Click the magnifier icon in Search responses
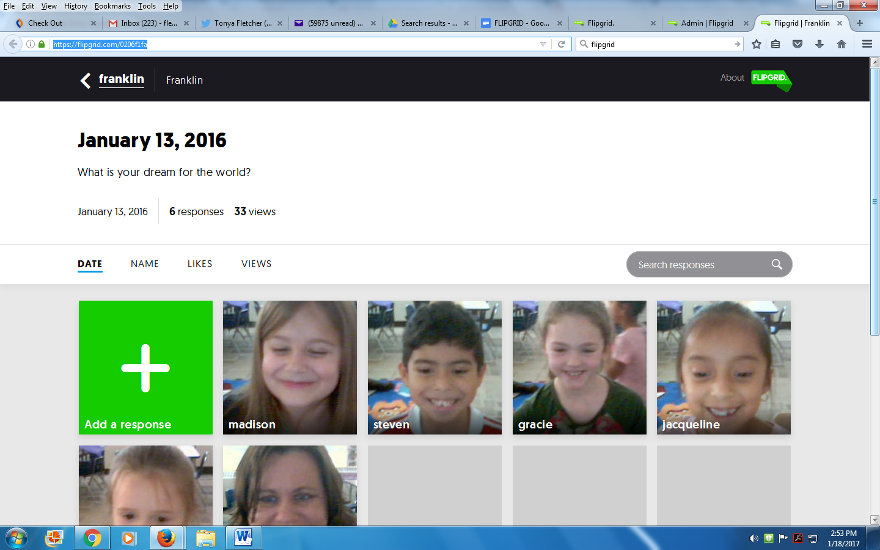The width and height of the screenshot is (880, 550). (x=777, y=264)
